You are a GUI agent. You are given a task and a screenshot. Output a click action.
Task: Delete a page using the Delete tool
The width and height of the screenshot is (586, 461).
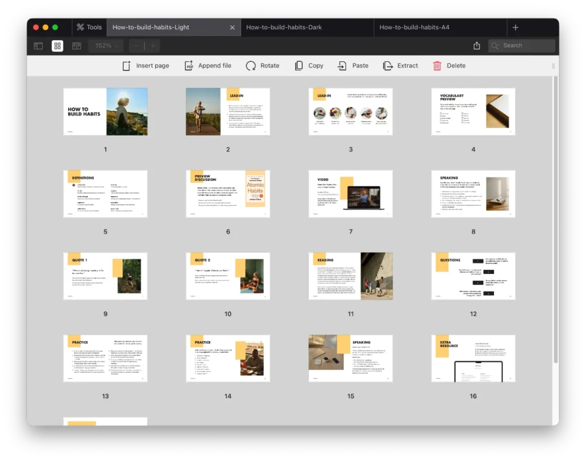(x=449, y=65)
